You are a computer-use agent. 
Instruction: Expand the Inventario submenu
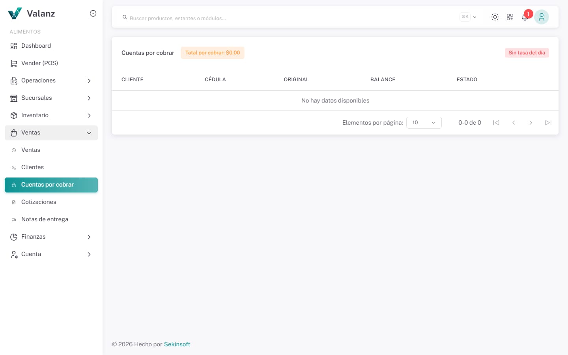(x=51, y=115)
